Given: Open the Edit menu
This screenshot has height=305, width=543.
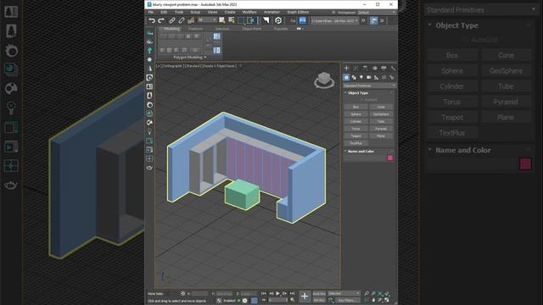Looking at the screenshot, I should click(164, 12).
